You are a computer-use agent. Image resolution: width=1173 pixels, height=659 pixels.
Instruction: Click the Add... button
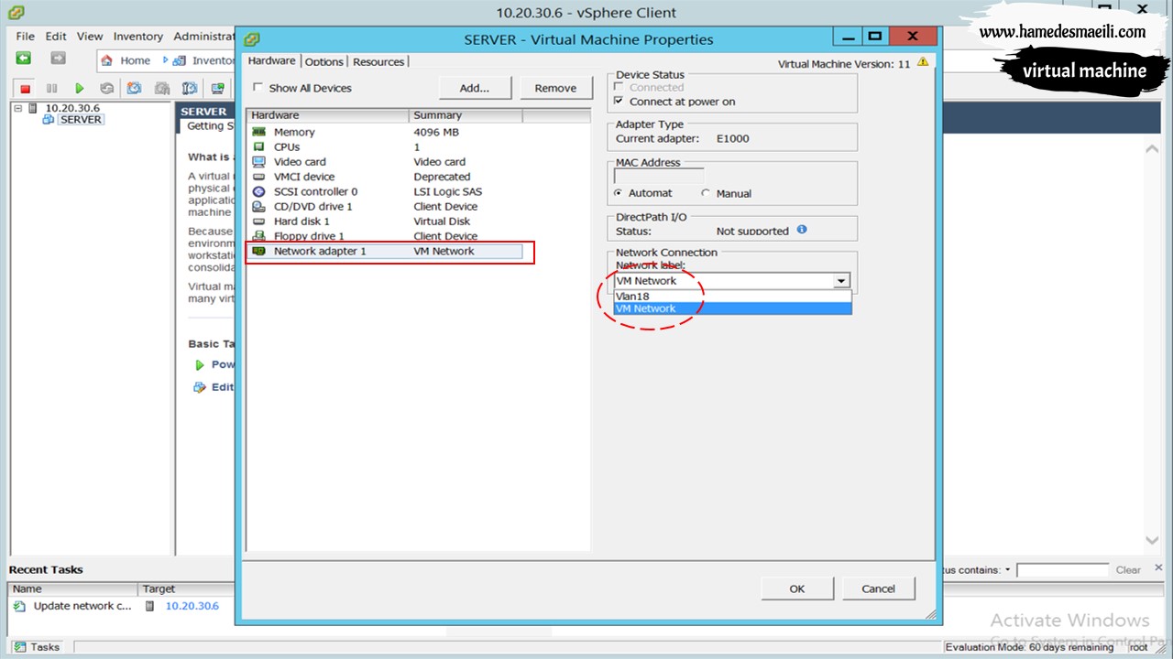(475, 88)
